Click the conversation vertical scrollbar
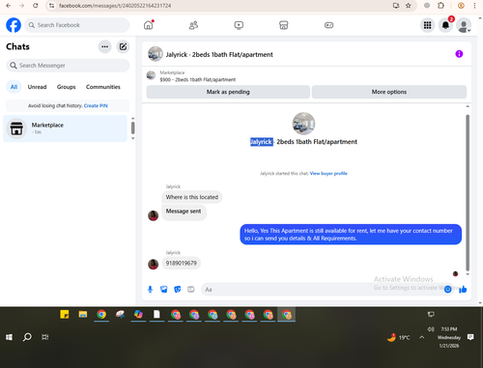 click(x=468, y=192)
